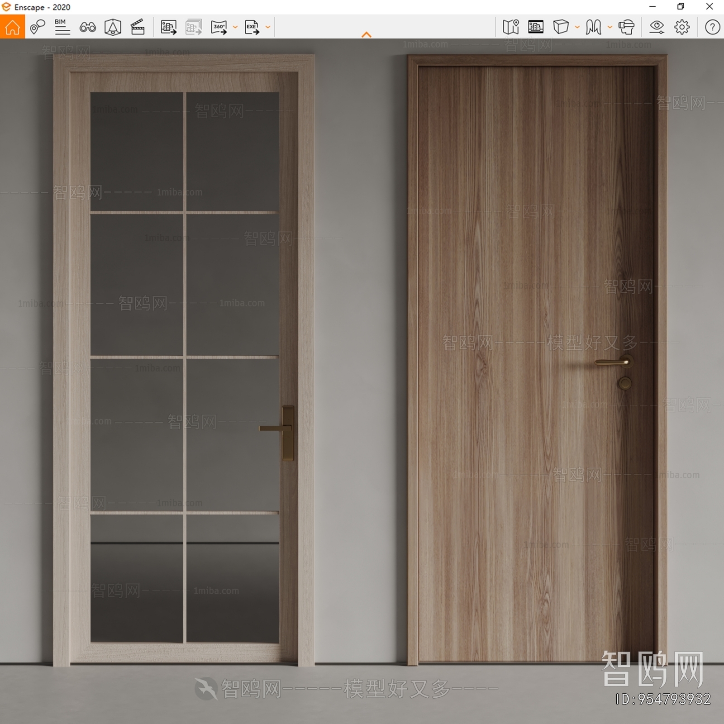Open Visual Settings eye icon
The image size is (724, 724).
pyautogui.click(x=657, y=27)
